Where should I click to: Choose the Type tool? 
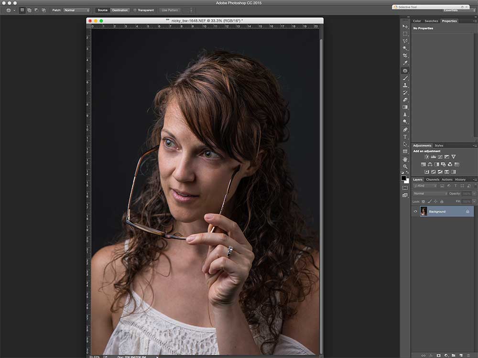click(405, 137)
